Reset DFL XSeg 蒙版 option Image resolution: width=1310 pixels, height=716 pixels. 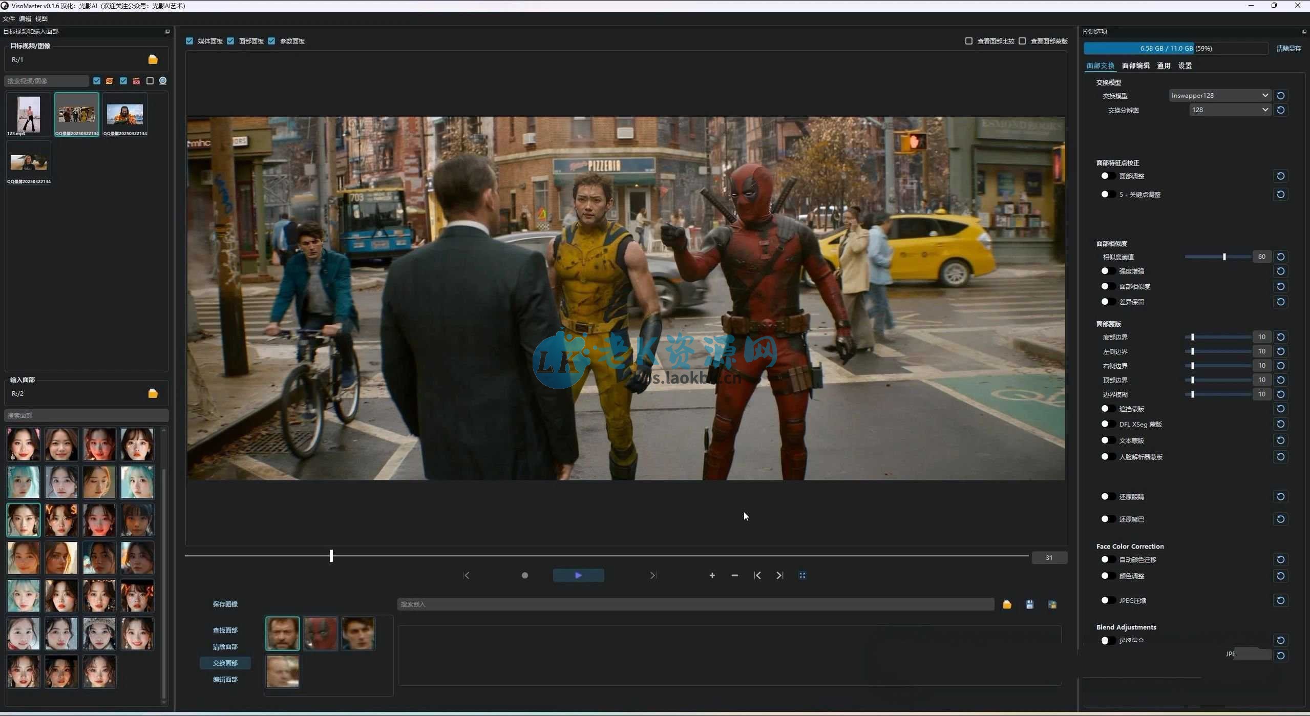[x=1280, y=424]
